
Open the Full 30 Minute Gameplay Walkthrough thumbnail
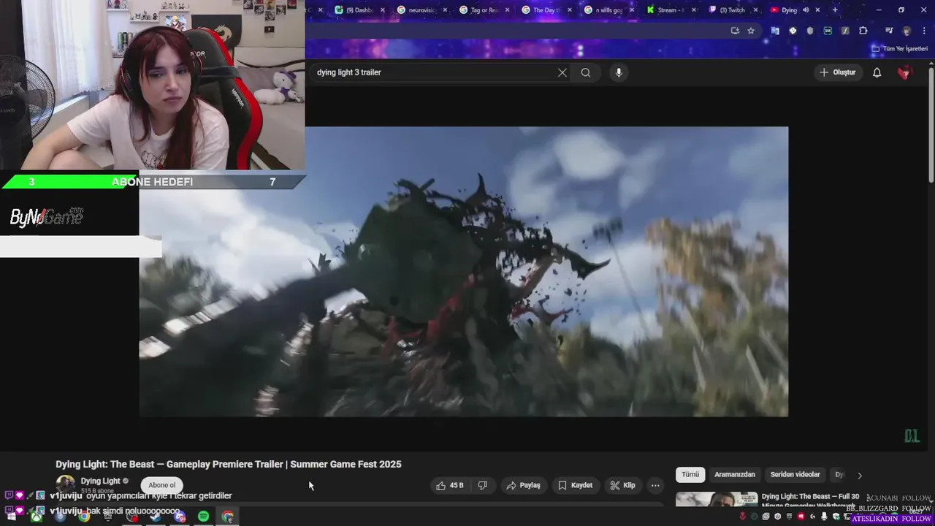[x=716, y=500]
